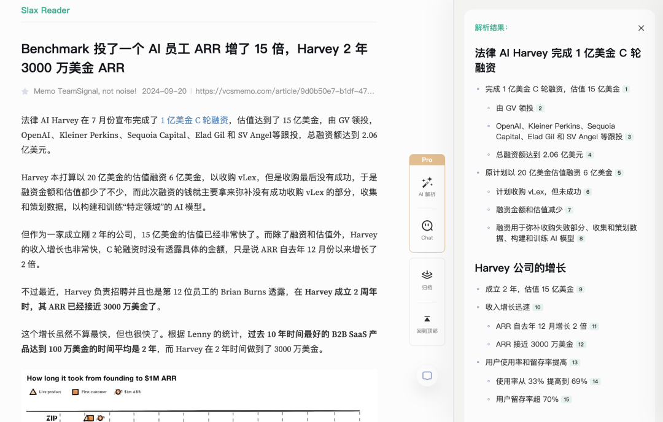The image size is (663, 422).
Task: Click the 回到顶部 back-to-top icon
Action: [x=427, y=319]
